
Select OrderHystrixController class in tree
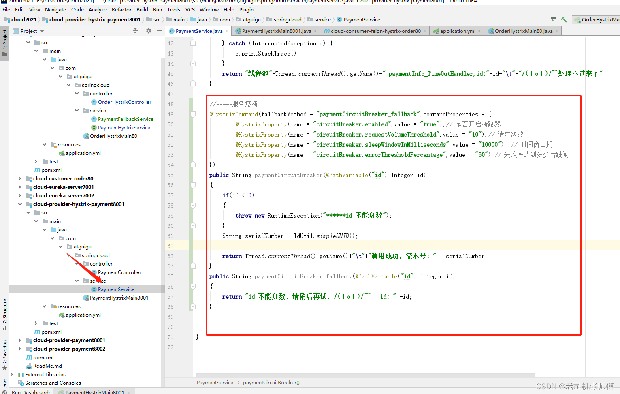pyautogui.click(x=125, y=102)
